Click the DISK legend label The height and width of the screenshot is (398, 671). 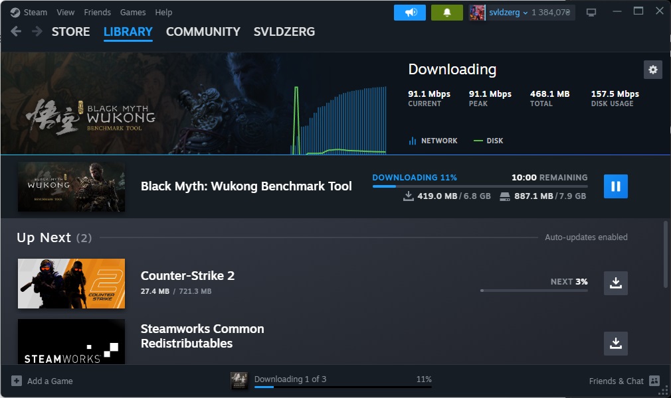tap(495, 141)
